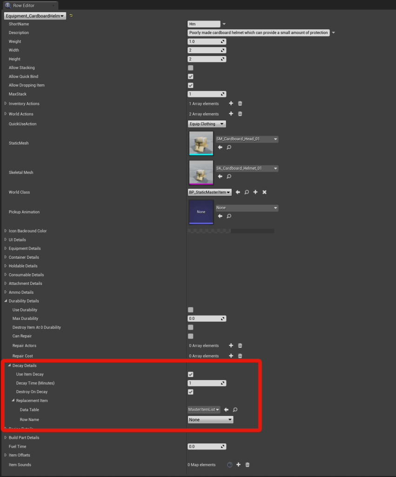Image resolution: width=396 pixels, height=477 pixels.
Task: Click the Decay Time (Minutes) field
Action: coord(207,383)
